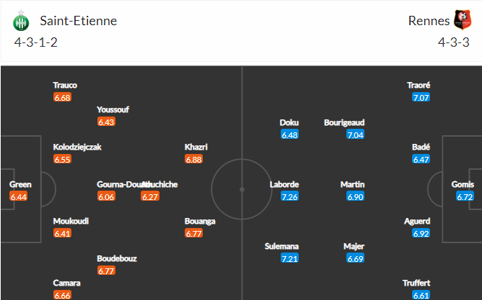Screen dimensions: 482x300
Task: Select player Boudebouz on the pitch
Action: coord(117,258)
